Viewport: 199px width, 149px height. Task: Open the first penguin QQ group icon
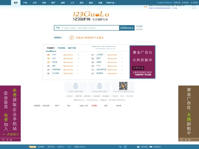point(75,86)
